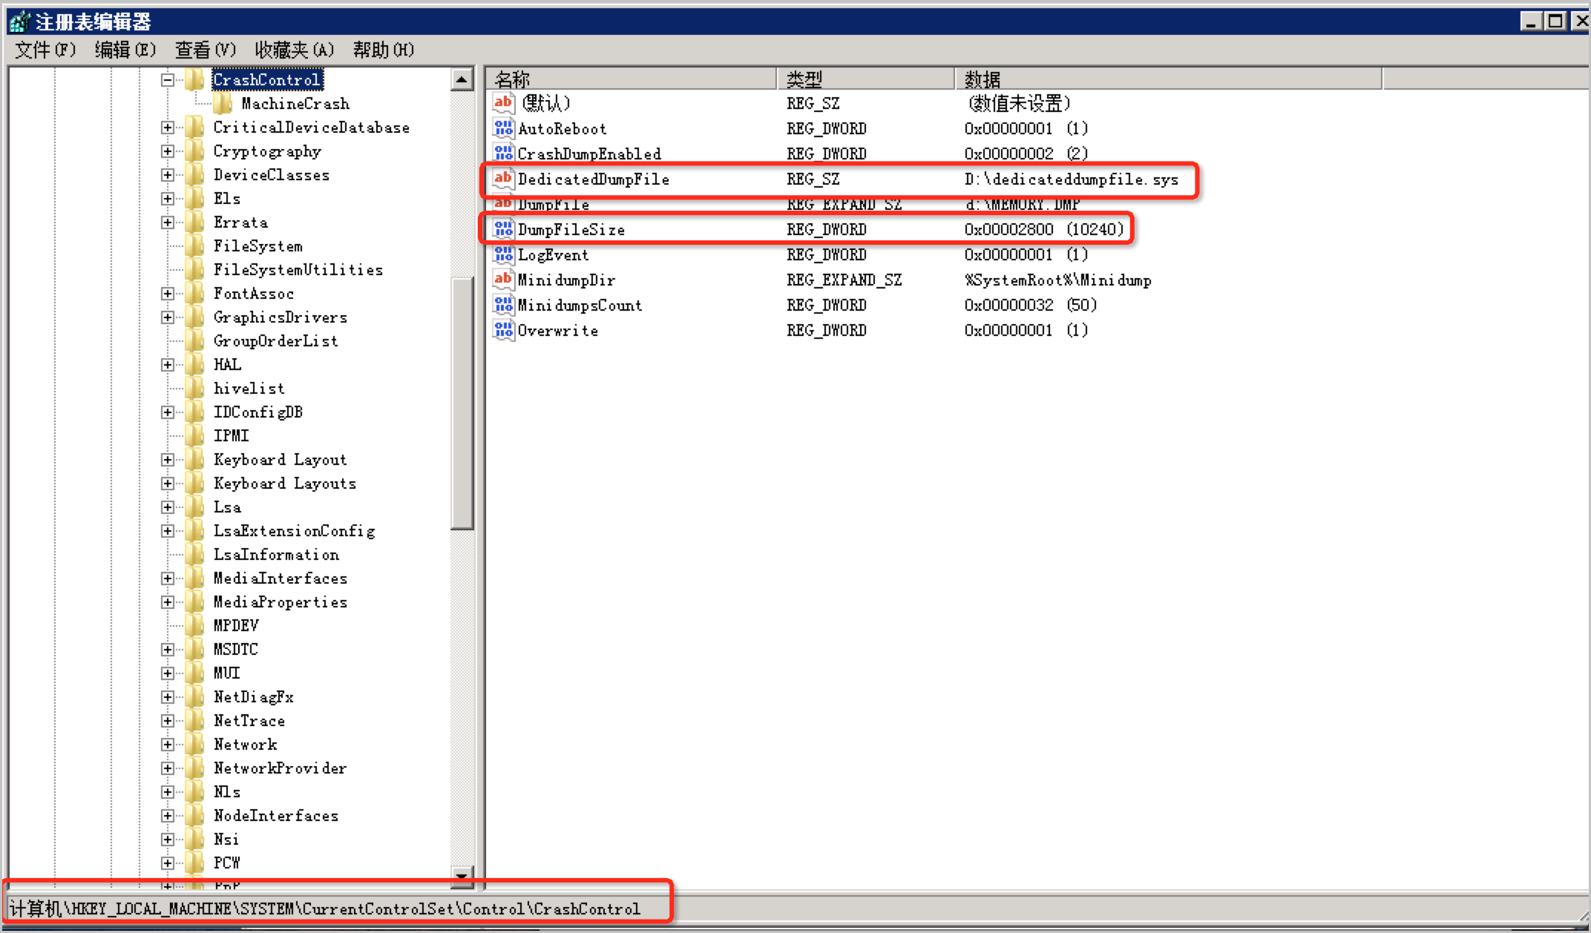Click the tree scrollbar down arrow
This screenshot has height=933, width=1591.
[x=462, y=876]
